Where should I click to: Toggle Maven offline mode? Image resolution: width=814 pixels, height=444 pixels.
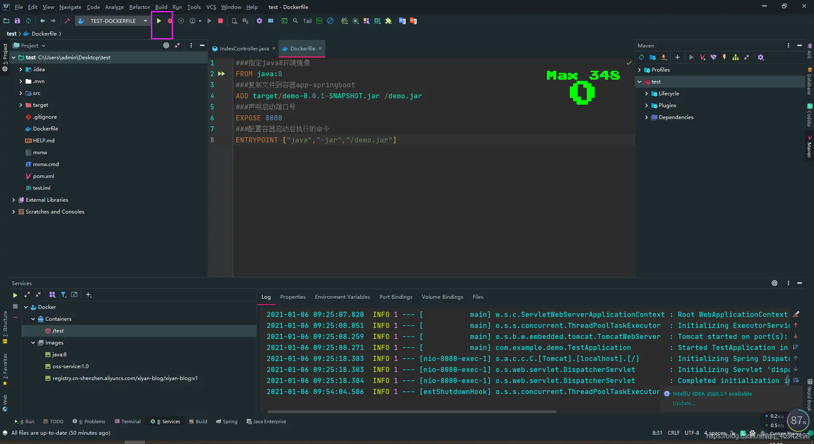[x=714, y=57]
